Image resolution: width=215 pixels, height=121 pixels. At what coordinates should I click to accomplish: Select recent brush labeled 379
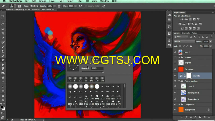91,79
